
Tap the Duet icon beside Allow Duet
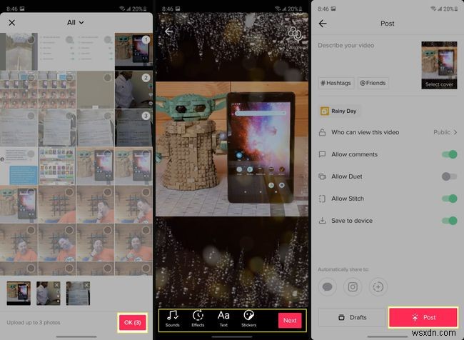(322, 176)
